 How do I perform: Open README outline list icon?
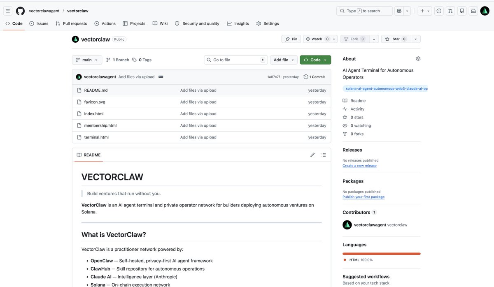324,155
